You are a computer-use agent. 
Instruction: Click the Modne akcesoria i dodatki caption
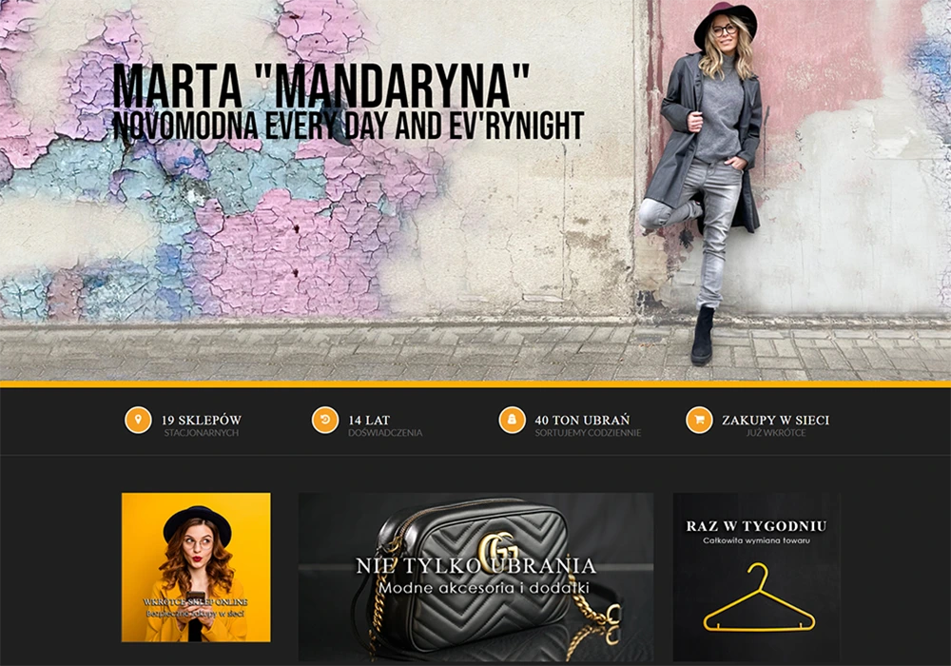pyautogui.click(x=484, y=588)
